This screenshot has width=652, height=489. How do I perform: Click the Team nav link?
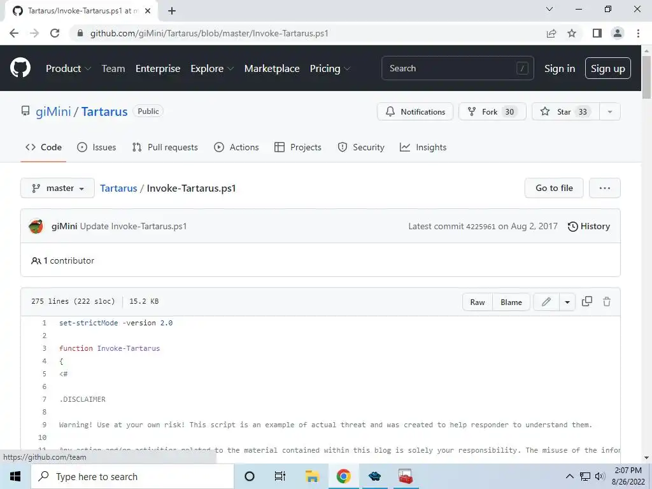tap(113, 68)
